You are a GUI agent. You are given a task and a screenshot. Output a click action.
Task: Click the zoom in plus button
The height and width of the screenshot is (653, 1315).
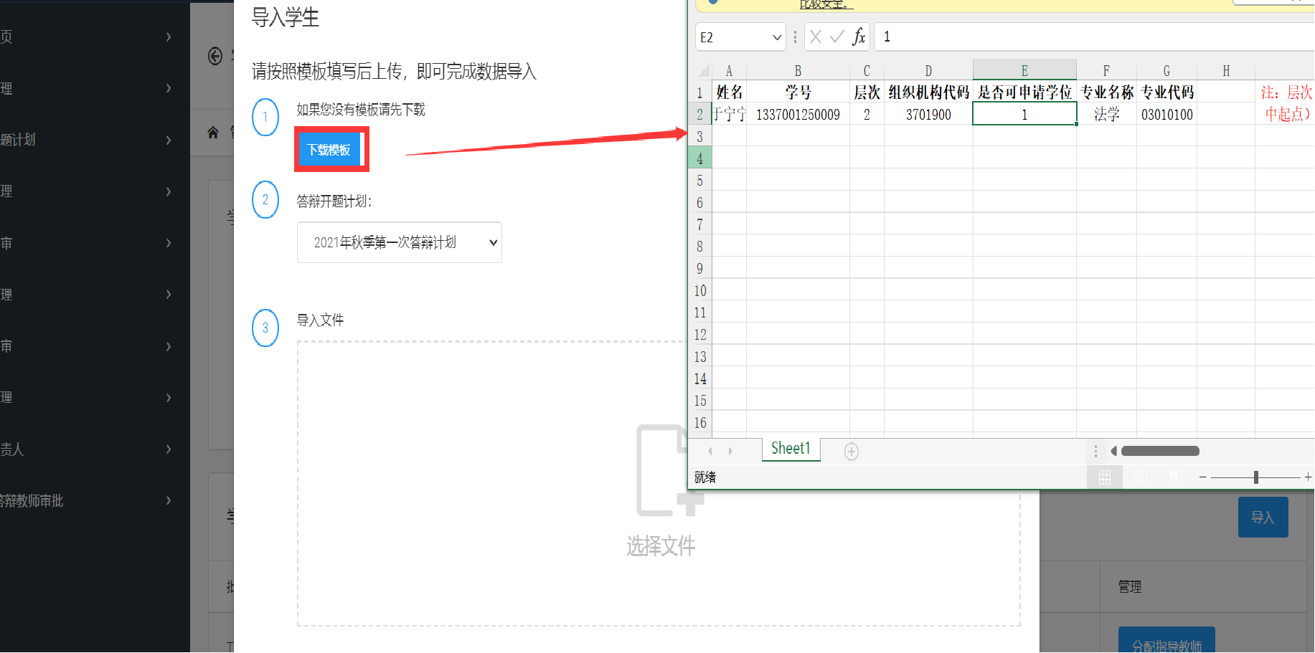click(1308, 477)
